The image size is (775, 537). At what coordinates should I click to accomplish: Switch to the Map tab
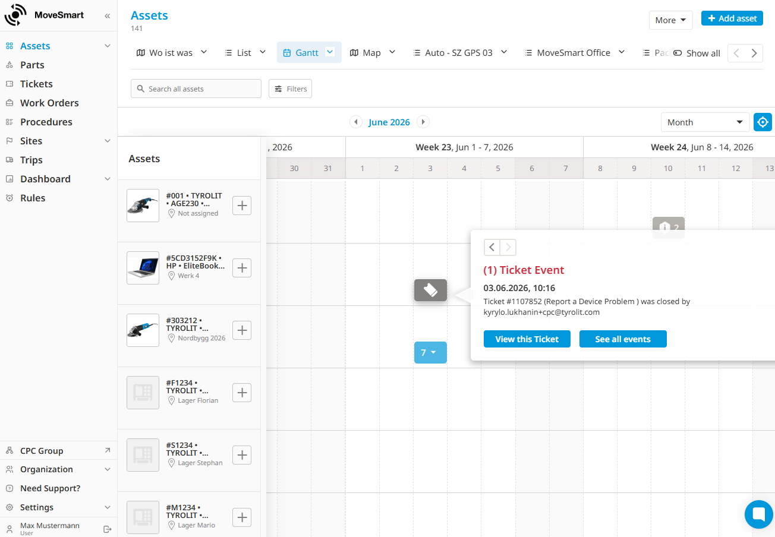(372, 52)
